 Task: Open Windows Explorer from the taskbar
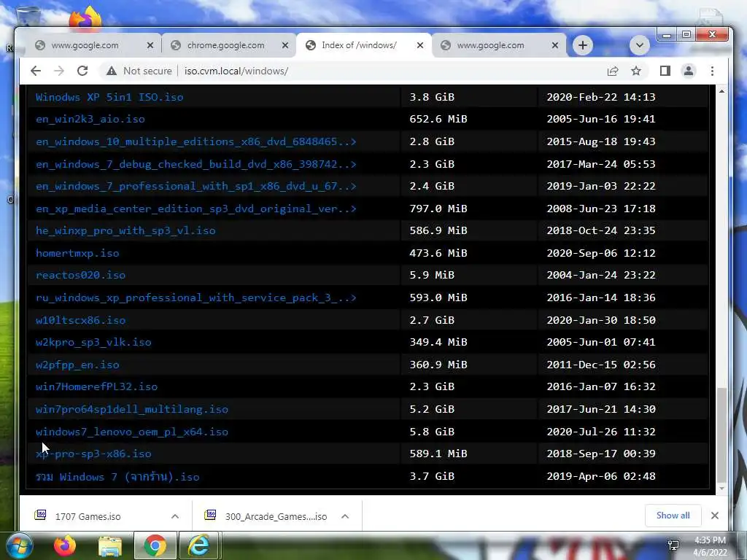point(110,547)
